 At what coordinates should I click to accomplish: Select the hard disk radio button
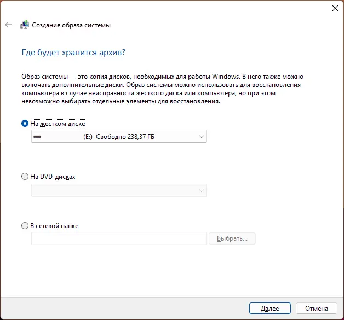(25, 124)
